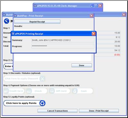Click the 'Results:' label
Image resolution: width=128 pixels, height=118 pixels.
pyautogui.click(x=18, y=26)
